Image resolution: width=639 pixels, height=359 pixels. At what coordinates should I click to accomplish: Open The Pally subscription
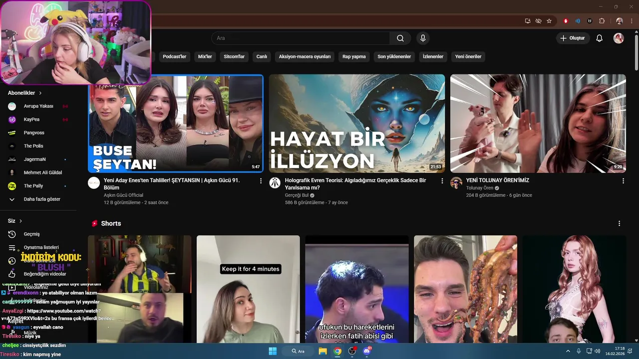[38, 186]
